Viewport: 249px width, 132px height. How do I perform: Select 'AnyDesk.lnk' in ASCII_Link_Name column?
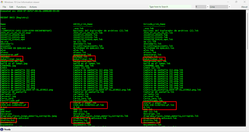(x=80, y=57)
